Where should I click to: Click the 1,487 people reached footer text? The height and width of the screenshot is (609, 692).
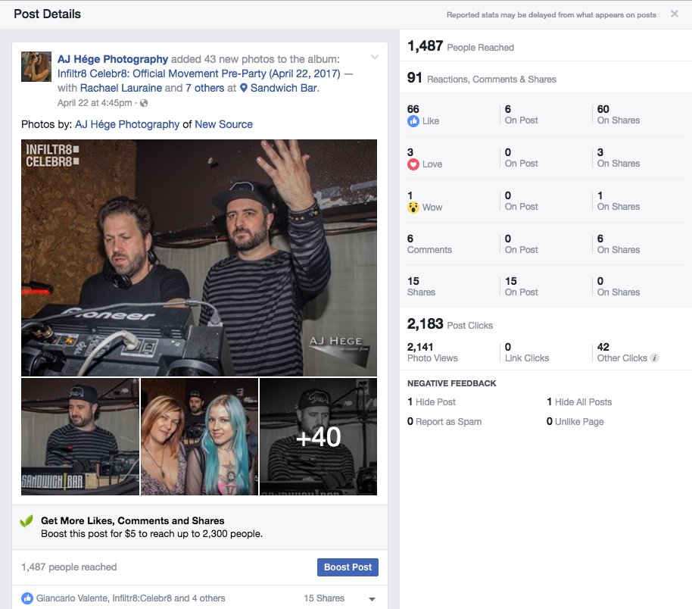pyautogui.click(x=69, y=567)
